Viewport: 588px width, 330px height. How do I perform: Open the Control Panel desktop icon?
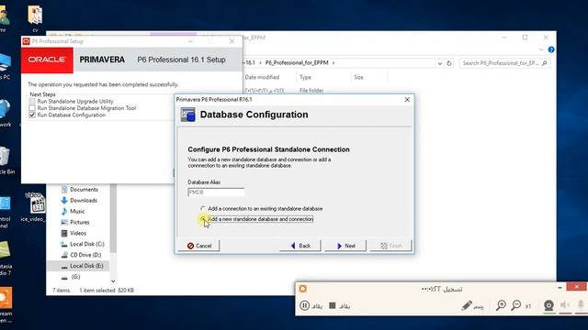coord(5,212)
